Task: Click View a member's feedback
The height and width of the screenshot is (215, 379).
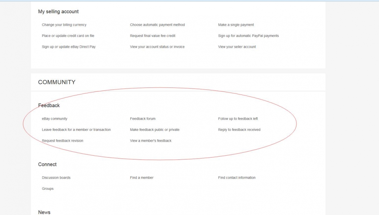Action: [151, 141]
